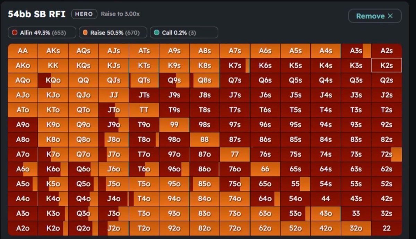Image resolution: width=416 pixels, height=239 pixels.
Task: Select the 99 pocket pair cell
Action: click(174, 125)
